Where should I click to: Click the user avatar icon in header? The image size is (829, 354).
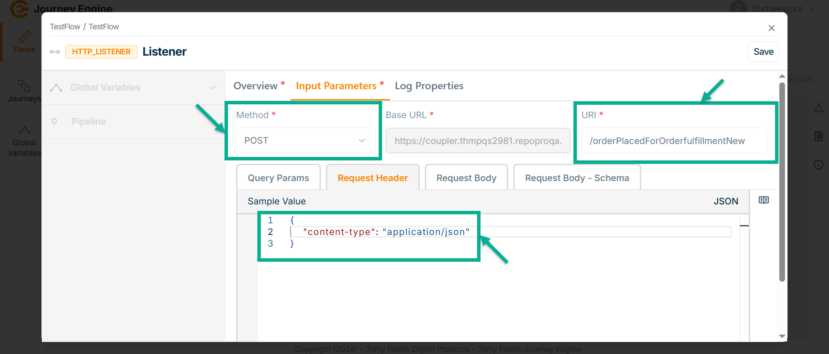pos(738,9)
